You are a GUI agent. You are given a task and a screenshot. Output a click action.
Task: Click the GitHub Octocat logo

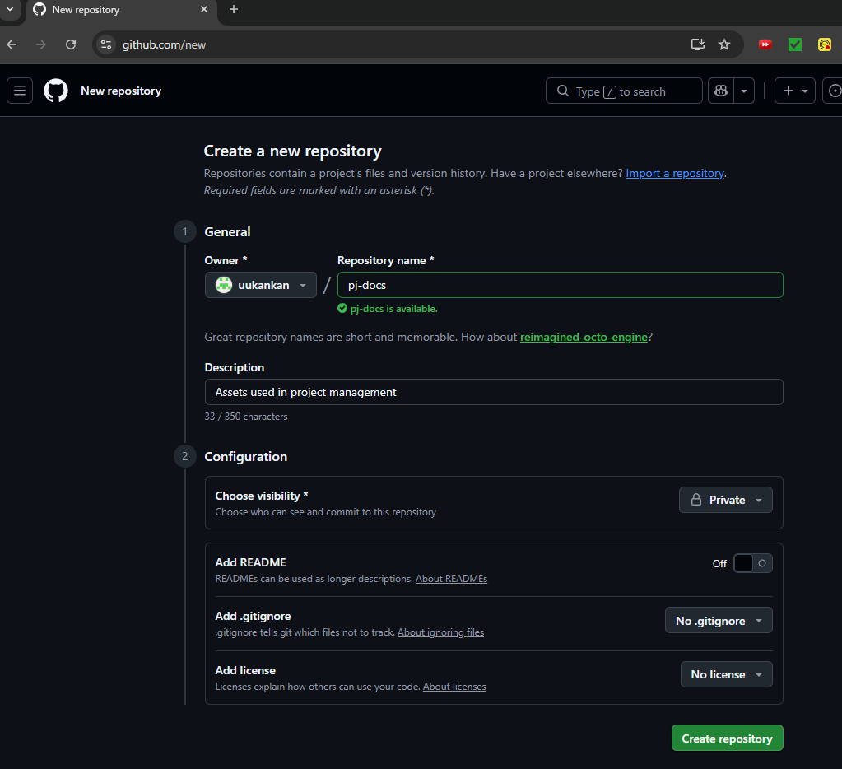coord(56,91)
